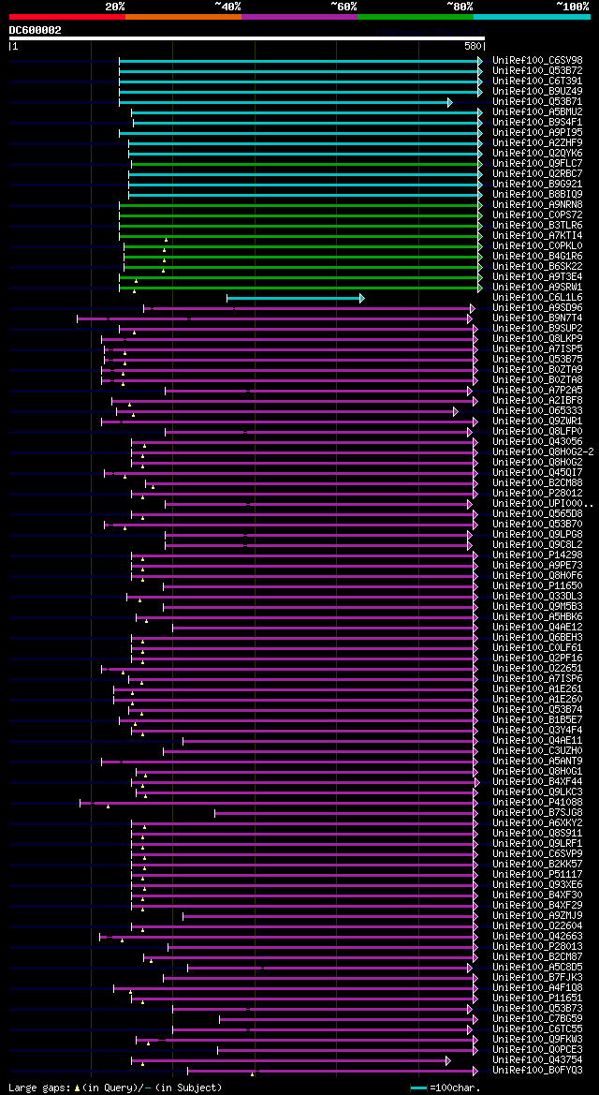Screen dimensions: 599x1095
Task: Select the UniRef100_A7P2A5 label
Action: click(x=537, y=390)
